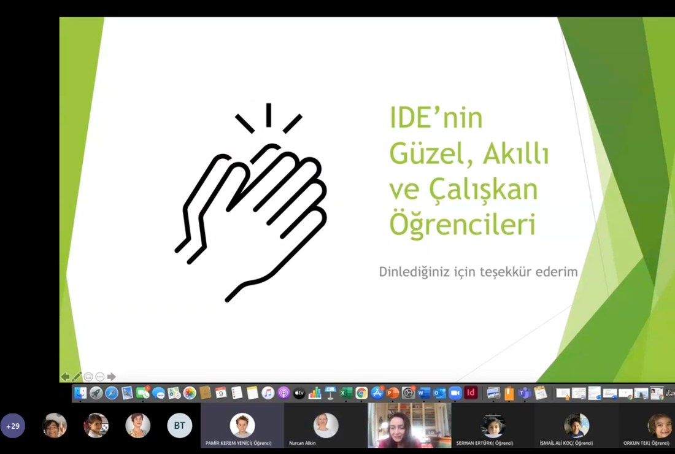
Task: Launch Safari from the dock
Action: [112, 393]
